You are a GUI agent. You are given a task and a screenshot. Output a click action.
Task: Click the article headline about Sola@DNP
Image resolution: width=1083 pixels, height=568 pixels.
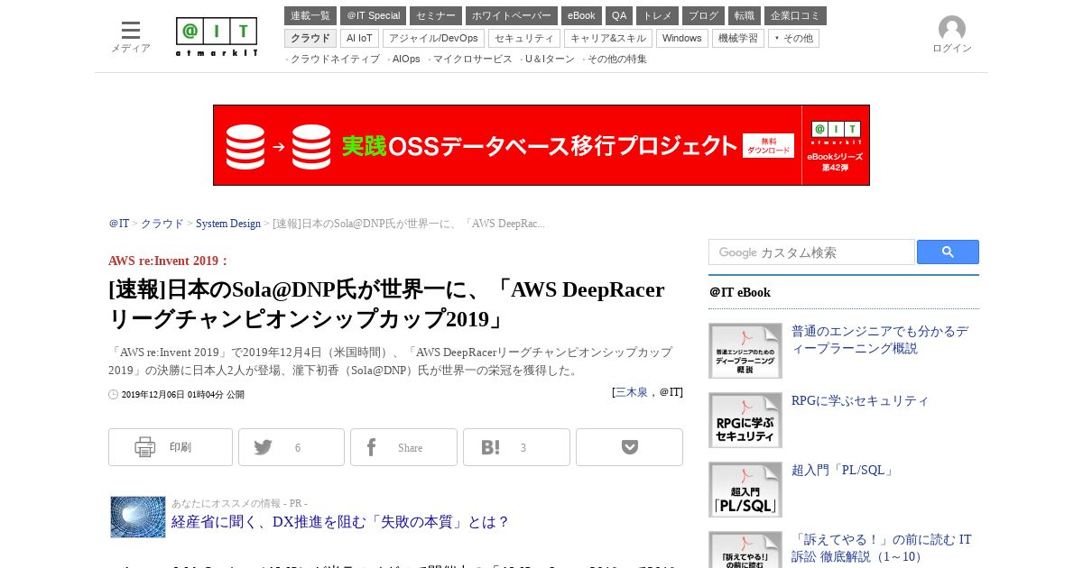click(x=386, y=304)
